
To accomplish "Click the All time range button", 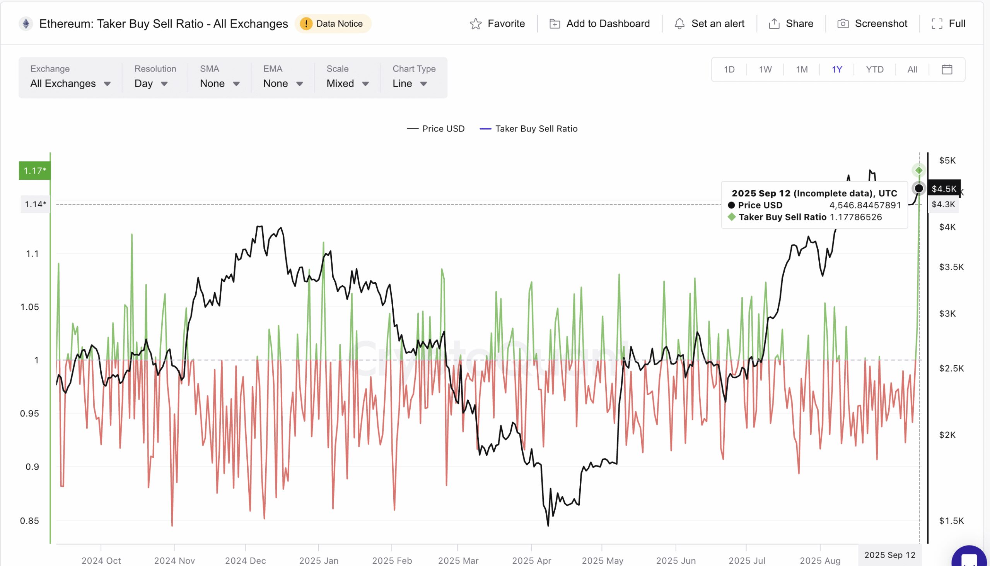I will [x=912, y=69].
